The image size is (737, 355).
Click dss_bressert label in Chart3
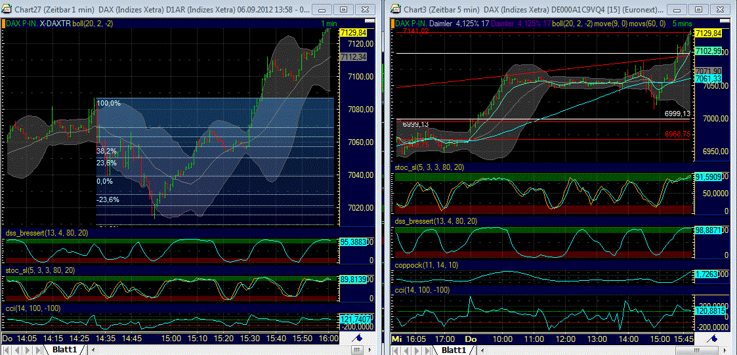click(x=436, y=220)
